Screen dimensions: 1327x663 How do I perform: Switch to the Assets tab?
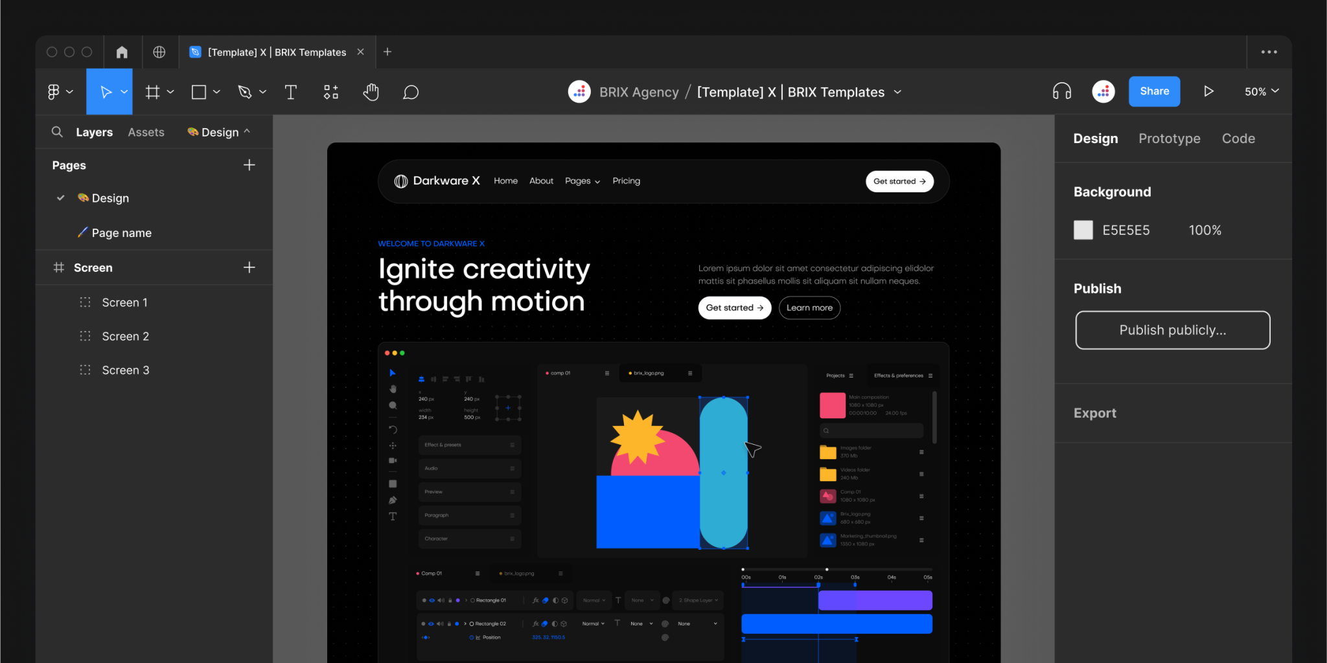click(146, 131)
